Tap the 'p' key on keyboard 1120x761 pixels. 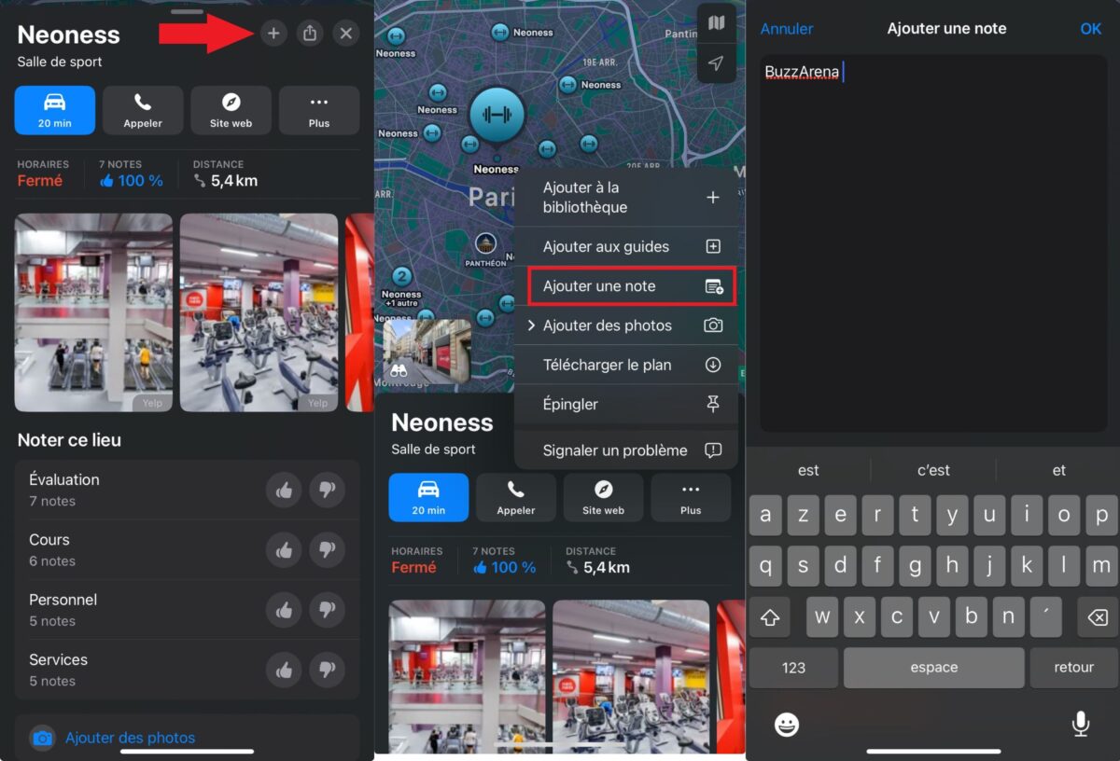1101,515
